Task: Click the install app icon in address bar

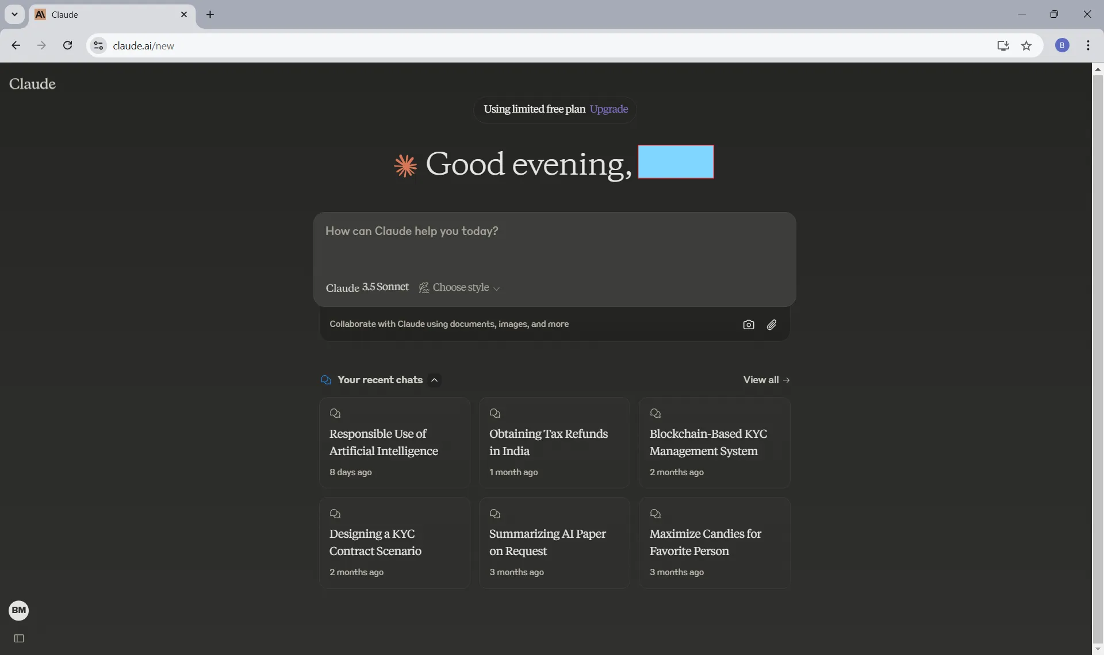Action: [x=1003, y=45]
